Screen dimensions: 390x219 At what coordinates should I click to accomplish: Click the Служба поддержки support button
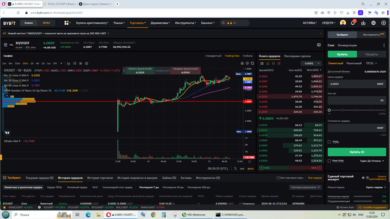tap(372, 207)
